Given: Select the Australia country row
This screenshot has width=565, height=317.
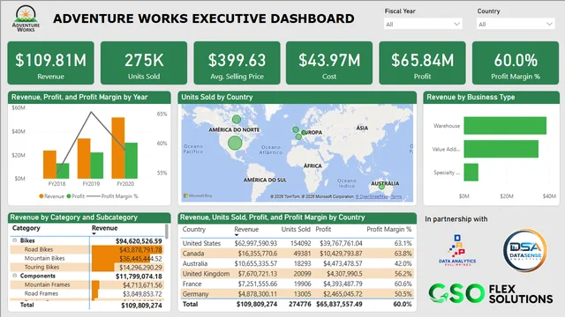Looking at the screenshot, I should pyautogui.click(x=297, y=263).
